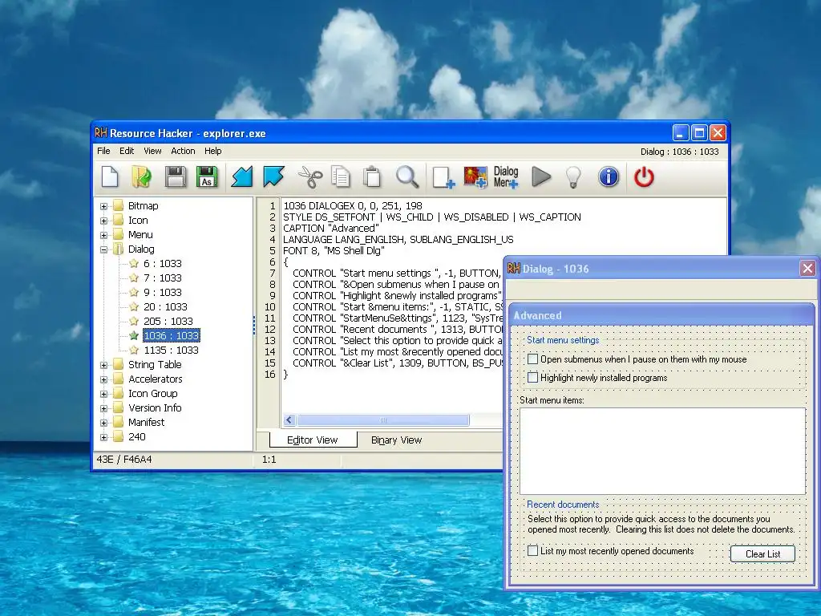821x616 pixels.
Task: Open a file with the folder icon
Action: click(141, 176)
